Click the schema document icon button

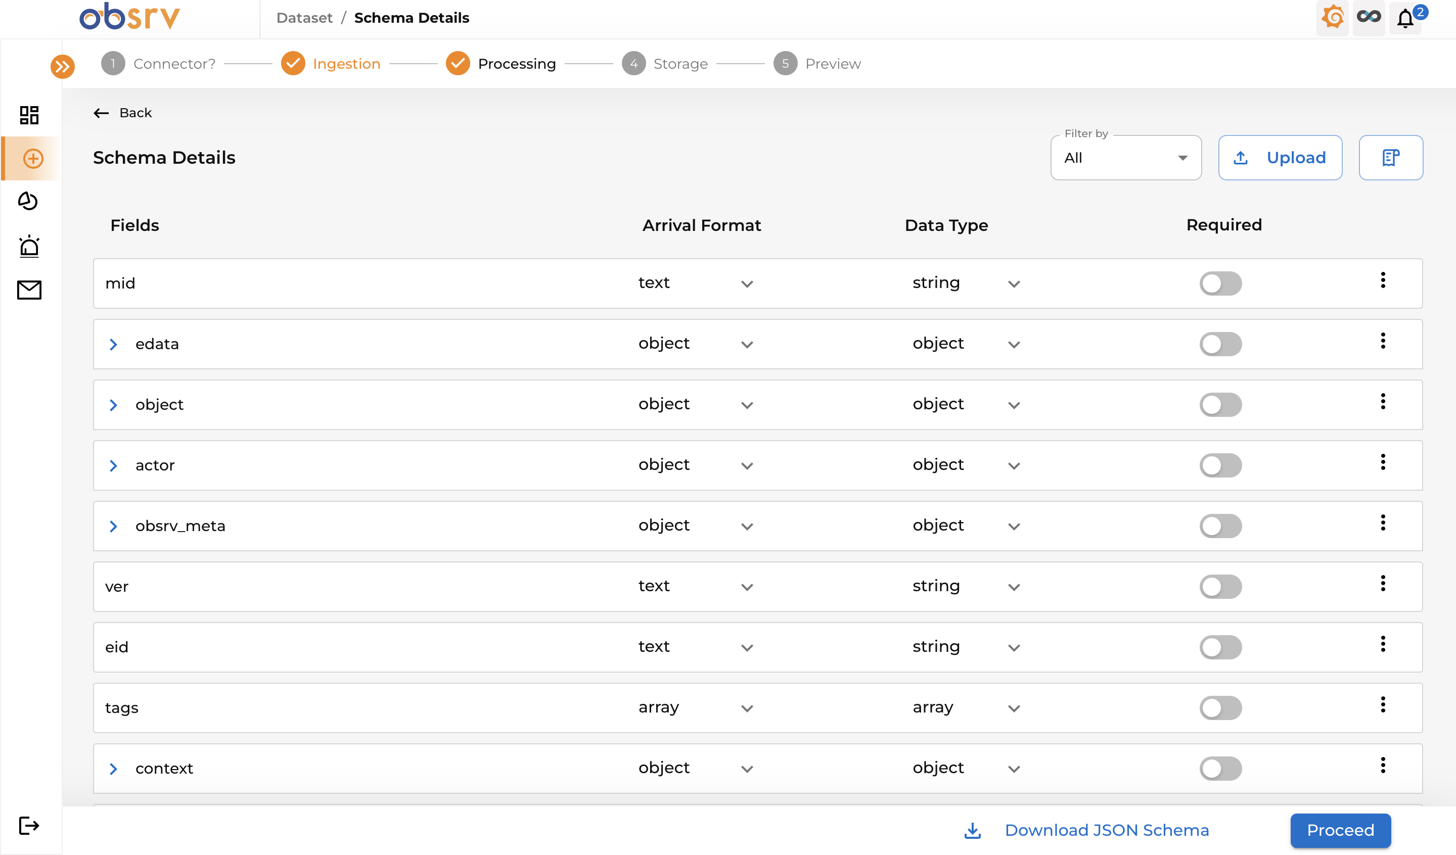[1390, 158]
